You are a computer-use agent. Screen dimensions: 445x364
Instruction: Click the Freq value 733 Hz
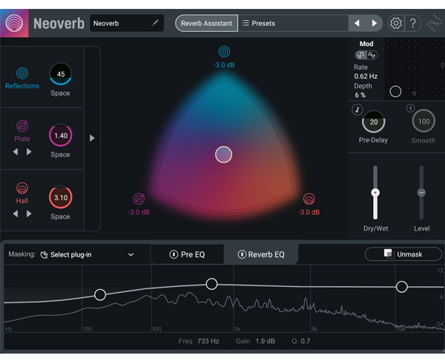(208, 341)
